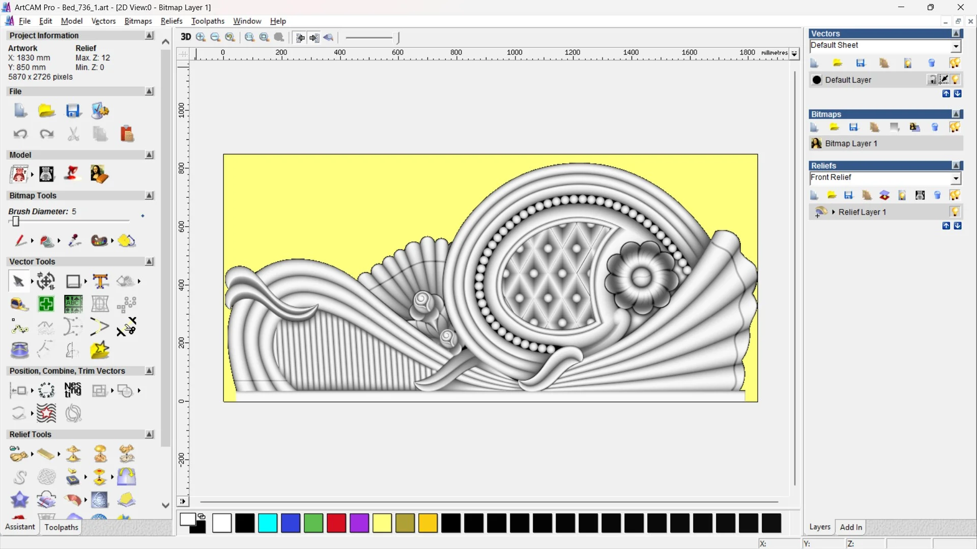This screenshot has width=977, height=549.
Task: Click the Paste clipboard icon
Action: click(x=127, y=134)
